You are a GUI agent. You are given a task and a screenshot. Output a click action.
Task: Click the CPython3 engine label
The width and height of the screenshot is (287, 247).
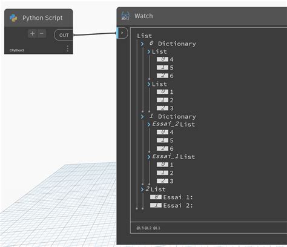17,50
